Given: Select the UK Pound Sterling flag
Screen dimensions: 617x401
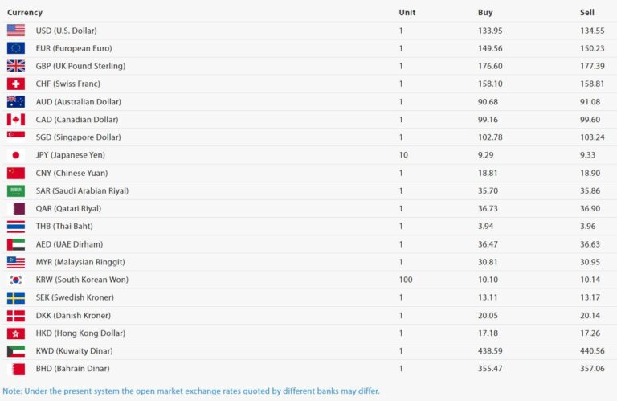Looking at the screenshot, I should click(16, 66).
